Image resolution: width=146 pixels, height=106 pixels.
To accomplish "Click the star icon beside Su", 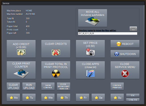I will [x=115, y=98].
